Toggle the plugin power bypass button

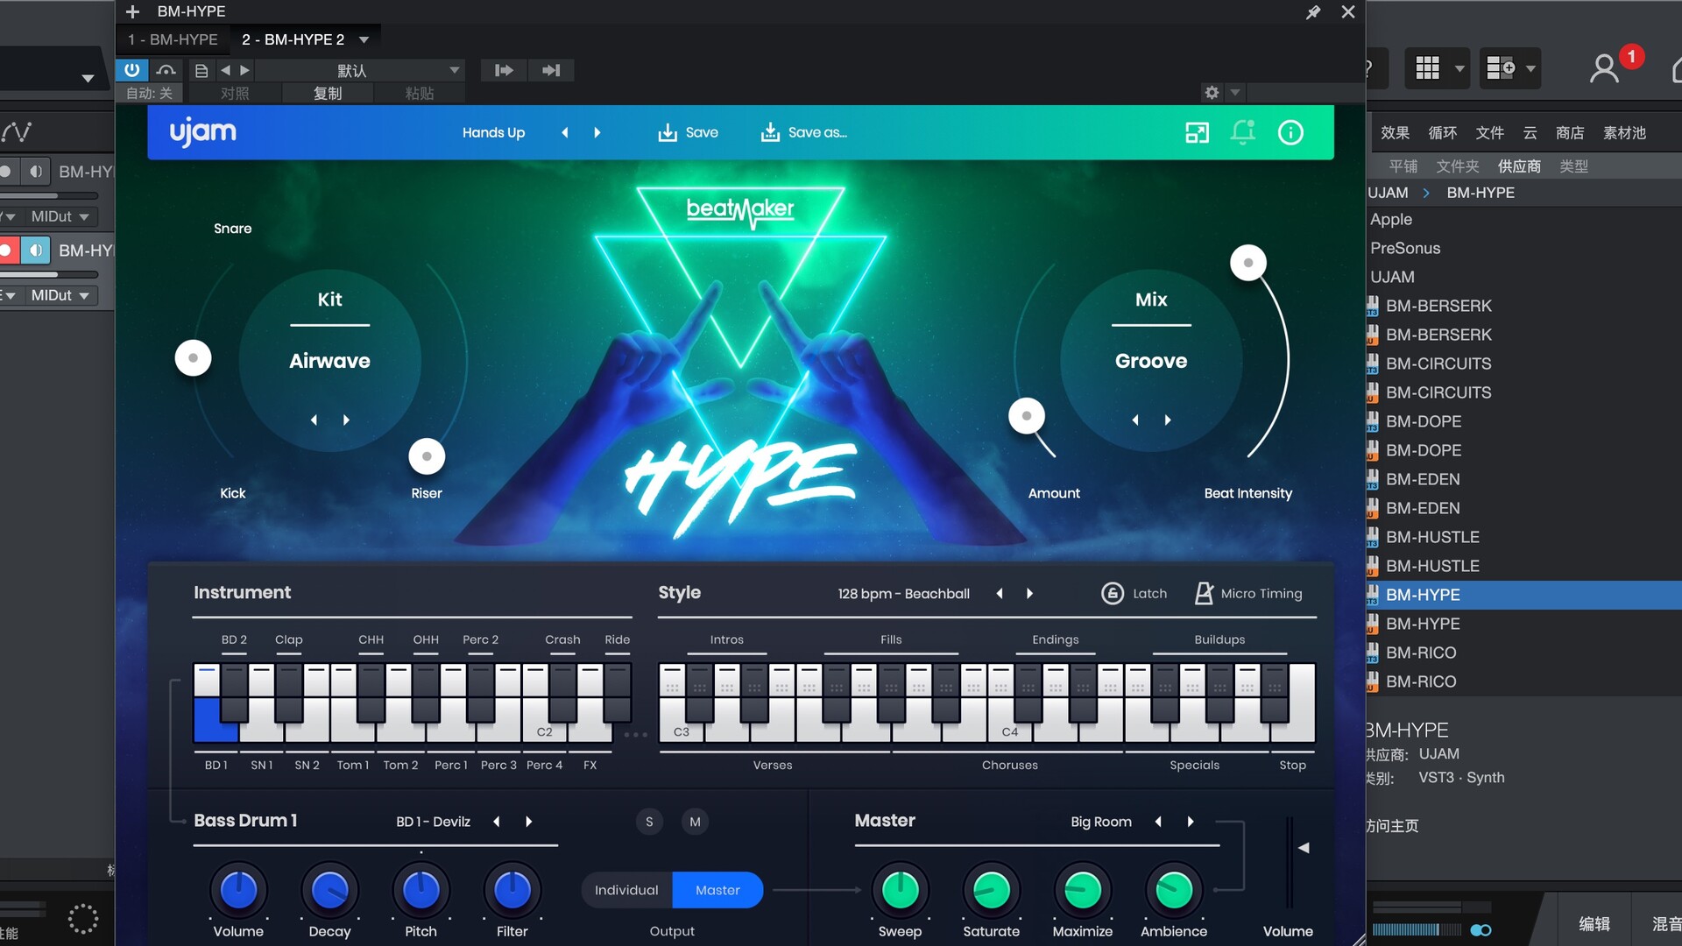tap(131, 70)
